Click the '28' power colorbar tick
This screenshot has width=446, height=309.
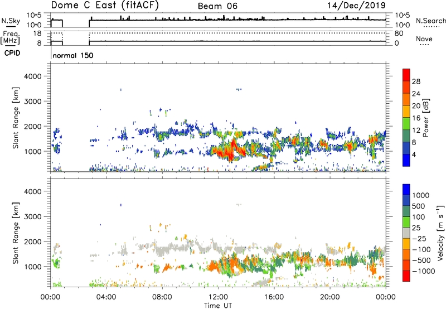[416, 81]
